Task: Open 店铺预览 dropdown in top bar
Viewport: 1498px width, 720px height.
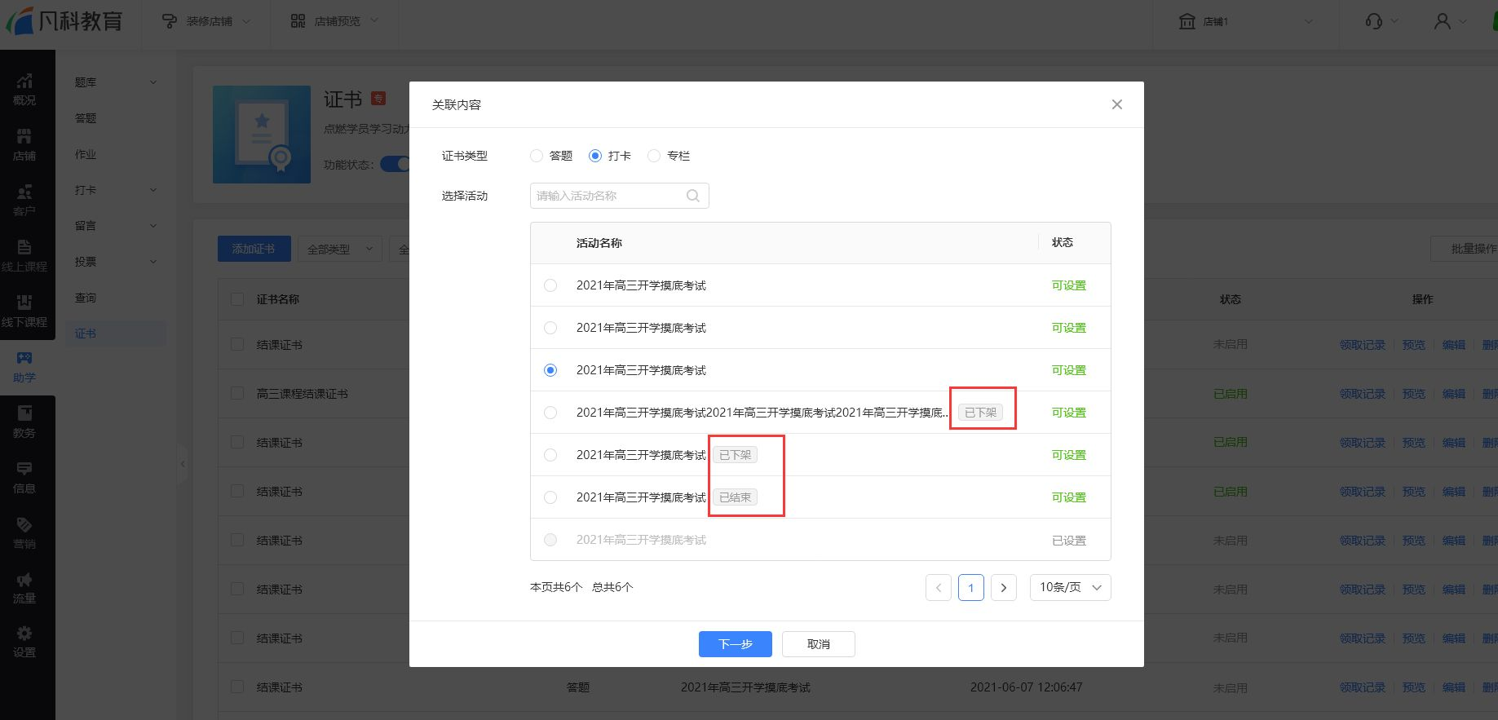Action: click(x=334, y=21)
